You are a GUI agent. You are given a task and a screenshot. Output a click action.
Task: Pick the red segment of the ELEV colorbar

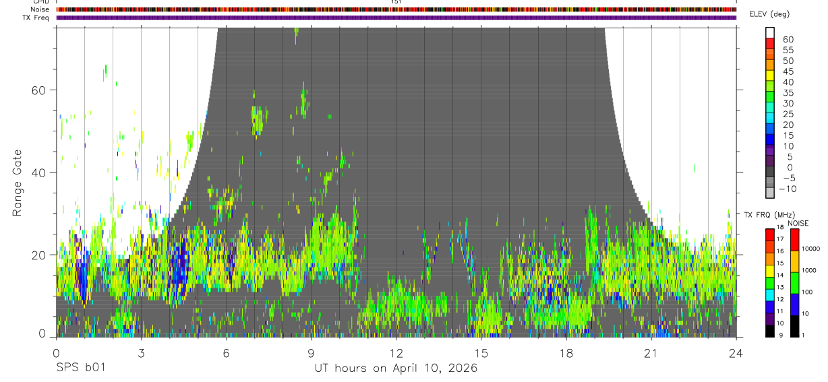click(770, 43)
